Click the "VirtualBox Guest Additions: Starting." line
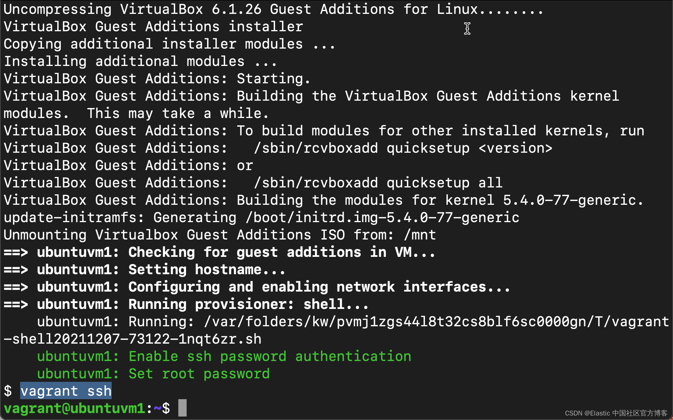The image size is (673, 420). (157, 79)
